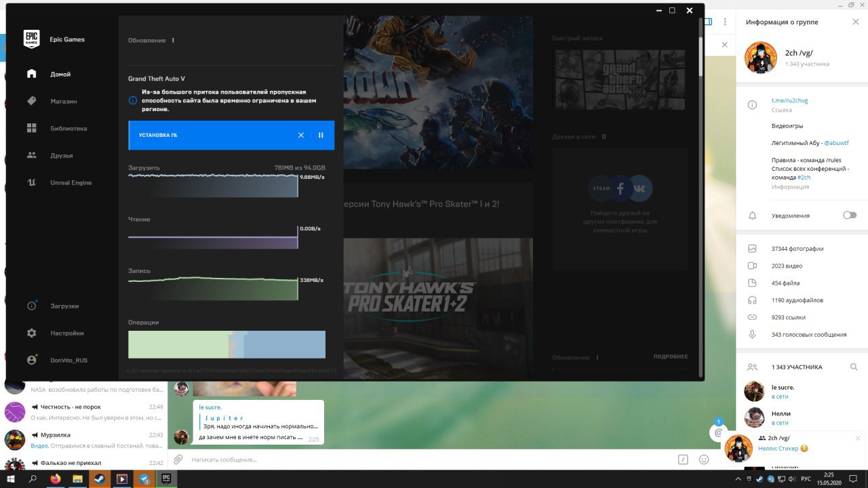Open Telegram from the Windows taskbar
Viewport: 868px width, 488px height.
(144, 479)
